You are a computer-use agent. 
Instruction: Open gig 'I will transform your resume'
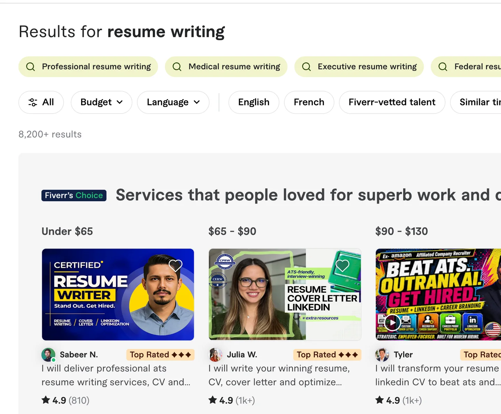point(438,375)
